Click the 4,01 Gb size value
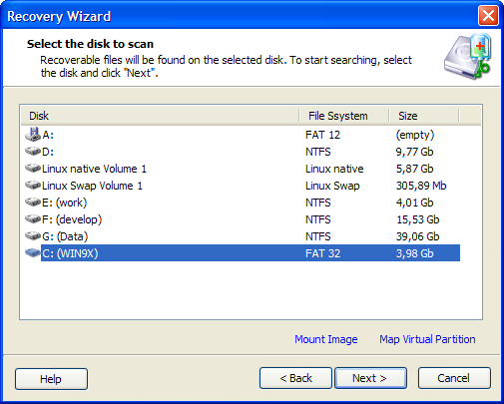 pos(414,202)
